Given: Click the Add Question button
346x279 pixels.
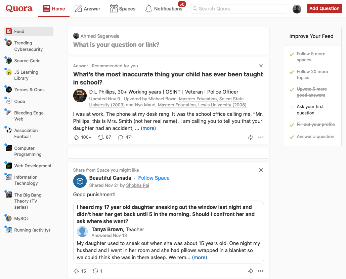Looking at the screenshot, I should [x=324, y=8].
